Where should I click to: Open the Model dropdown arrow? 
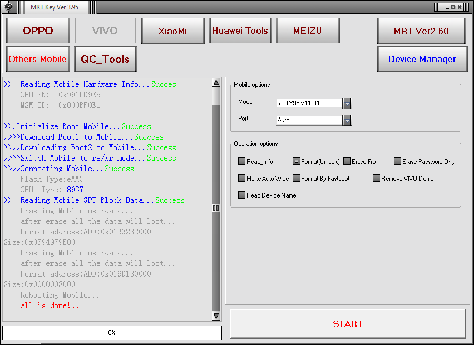pos(347,103)
